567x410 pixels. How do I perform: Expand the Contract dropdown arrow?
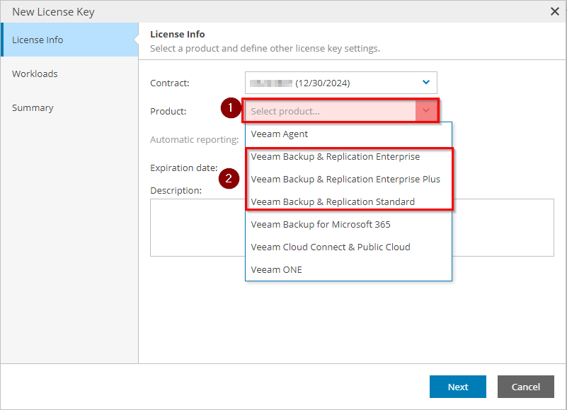[x=426, y=83]
